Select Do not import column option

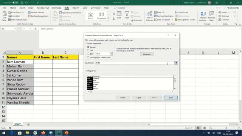[88, 57]
